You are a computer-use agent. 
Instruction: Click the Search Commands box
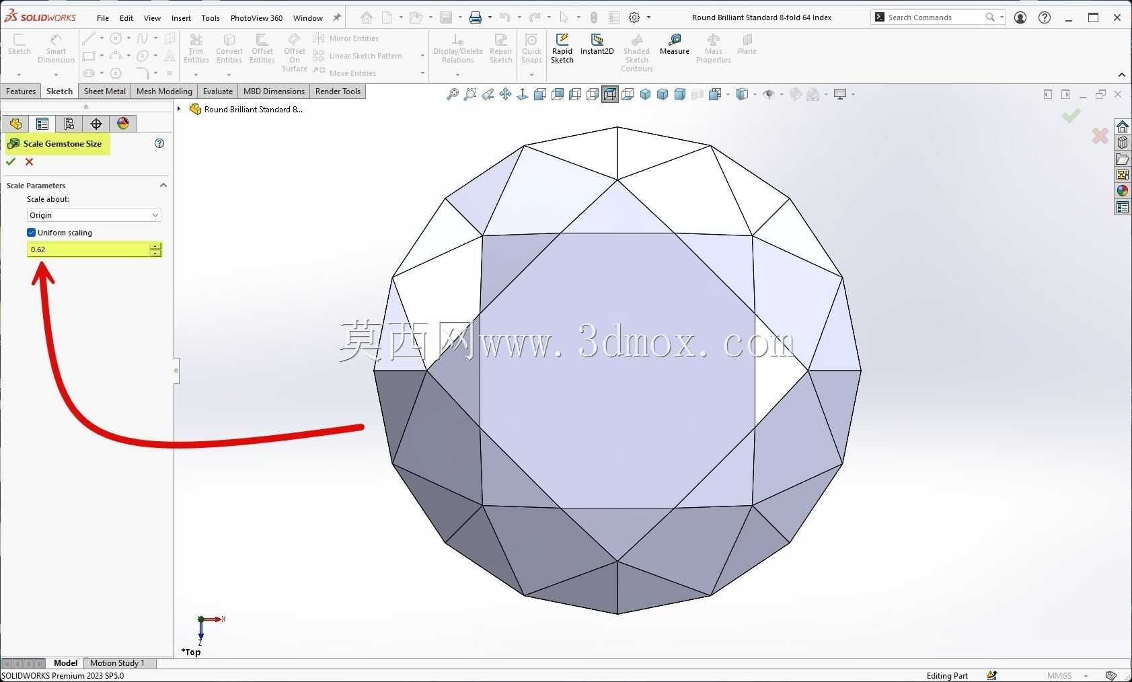tap(938, 17)
